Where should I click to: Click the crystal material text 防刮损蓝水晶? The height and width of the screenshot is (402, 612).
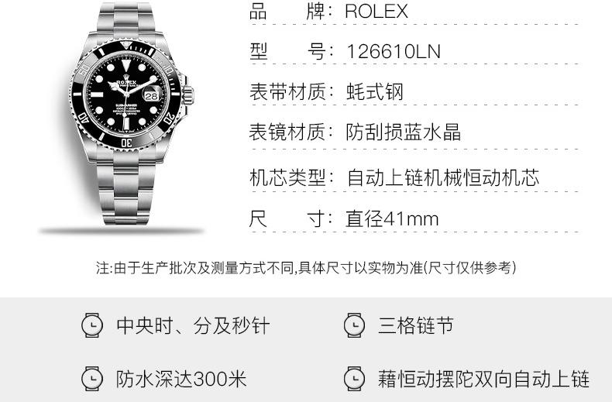[x=403, y=132]
